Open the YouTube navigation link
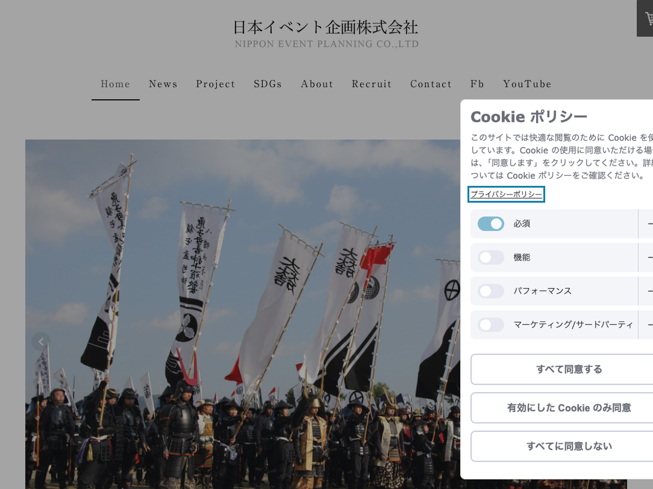 pos(527,84)
